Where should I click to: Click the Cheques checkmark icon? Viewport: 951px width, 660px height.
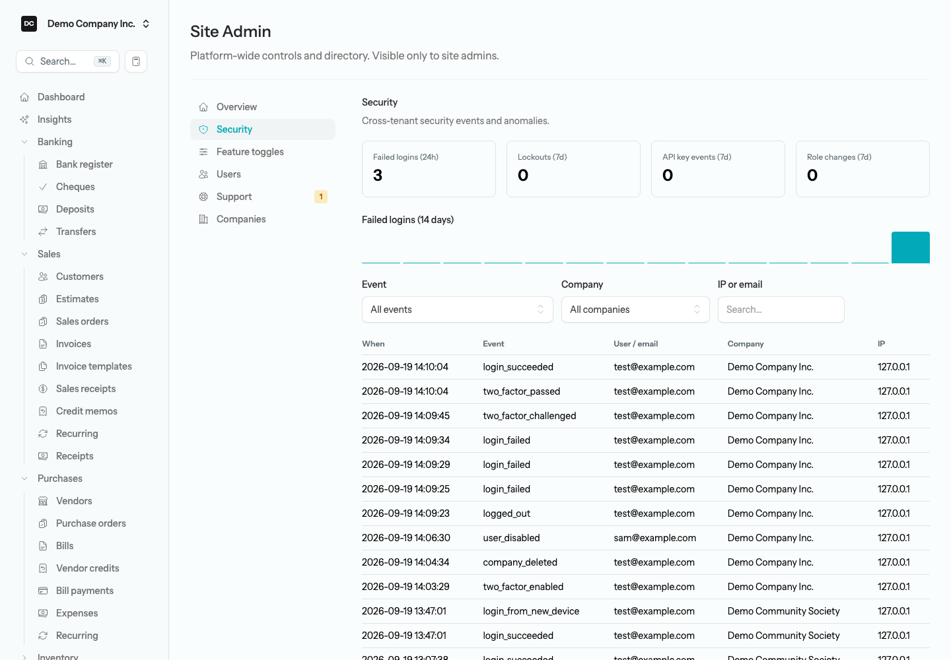[43, 187]
